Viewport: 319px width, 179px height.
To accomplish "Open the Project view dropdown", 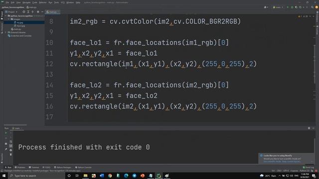I will coord(11,12).
